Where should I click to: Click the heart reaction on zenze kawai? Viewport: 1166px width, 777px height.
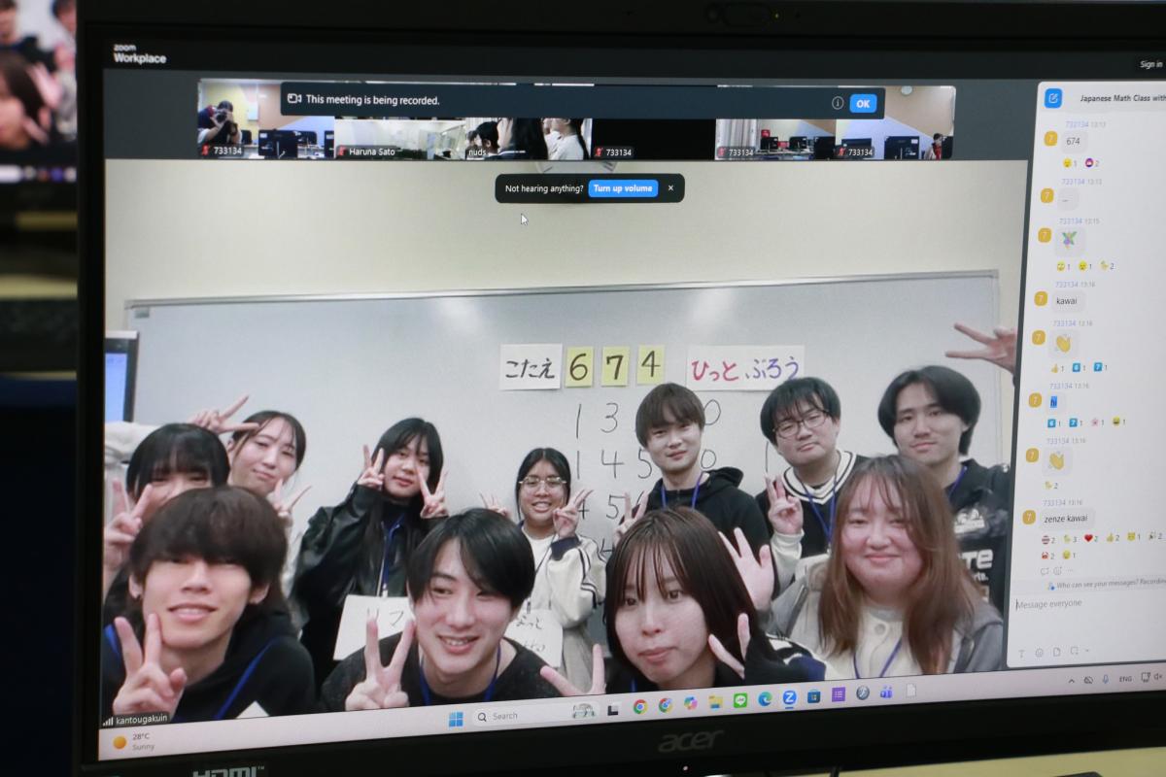pos(1090,537)
